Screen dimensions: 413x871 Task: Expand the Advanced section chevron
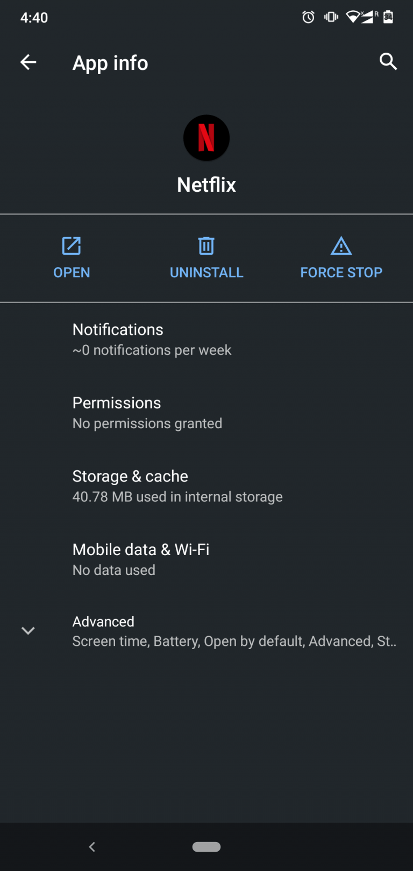pos(28,630)
